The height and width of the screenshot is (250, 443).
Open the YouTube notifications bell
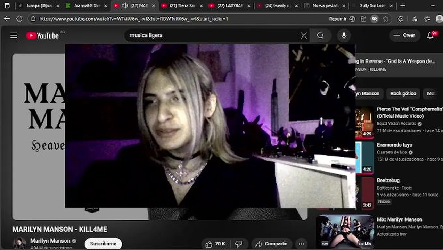click(430, 35)
